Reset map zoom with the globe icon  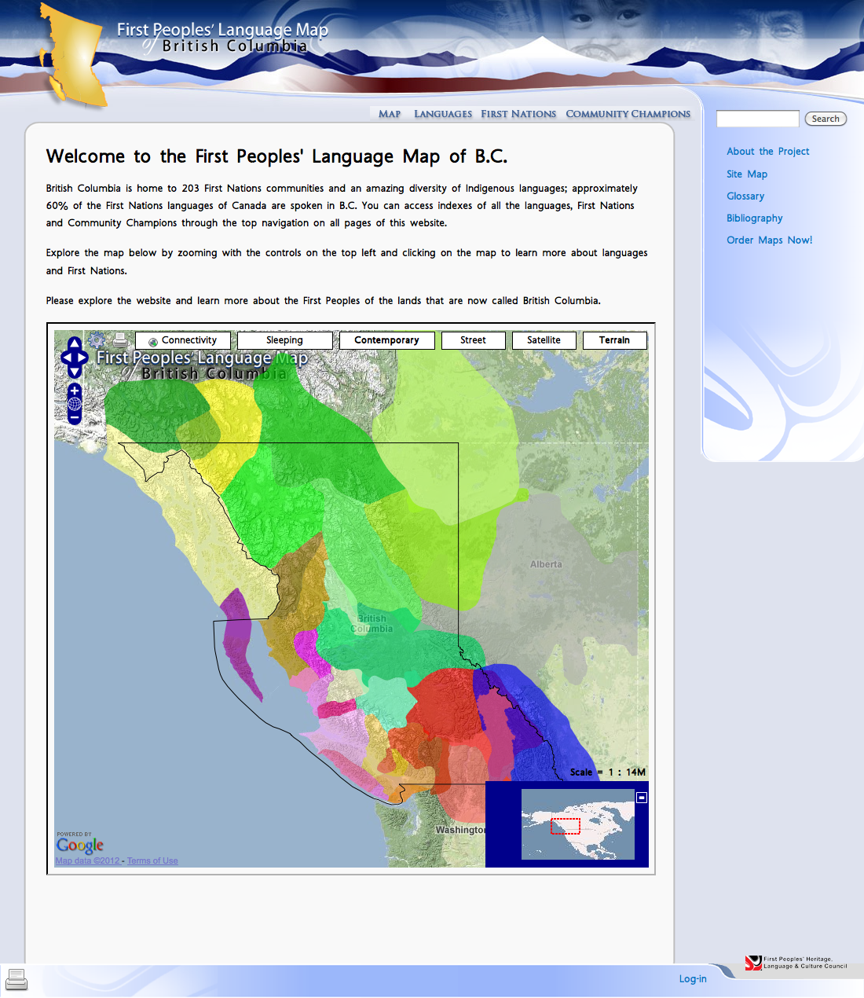(75, 403)
